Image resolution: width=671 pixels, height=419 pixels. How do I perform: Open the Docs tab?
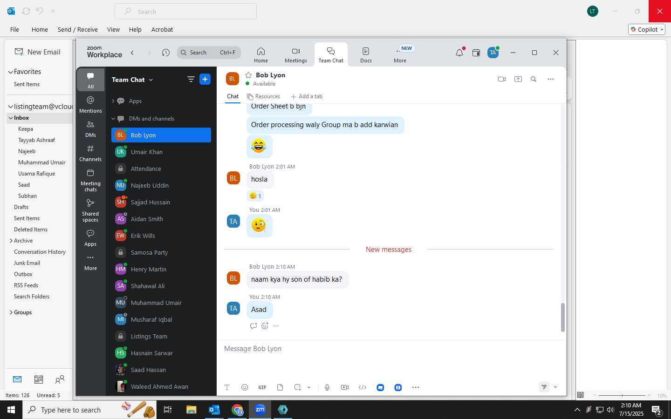point(366,55)
